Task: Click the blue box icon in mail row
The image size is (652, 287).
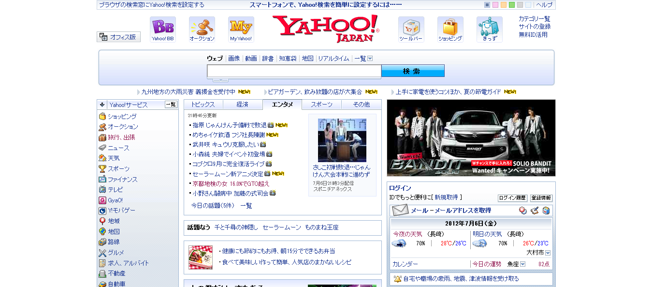Action: point(546,211)
